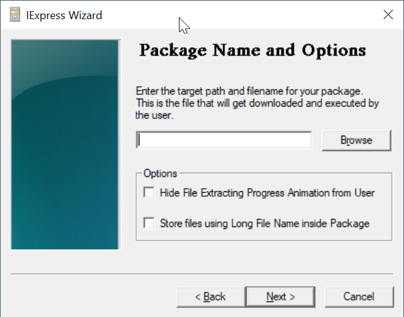Image resolution: width=404 pixels, height=317 pixels.
Task: Cancel the IExpress wizard
Action: point(359,297)
